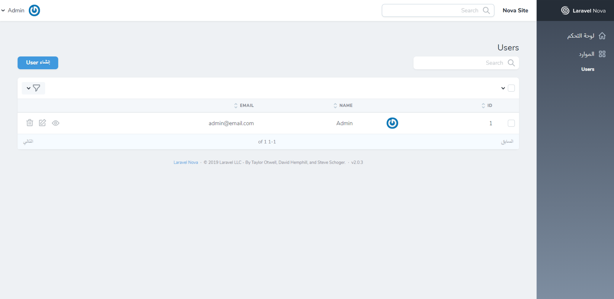614x299 pixels.
Task: View admin user details with eye icon
Action: 55,123
